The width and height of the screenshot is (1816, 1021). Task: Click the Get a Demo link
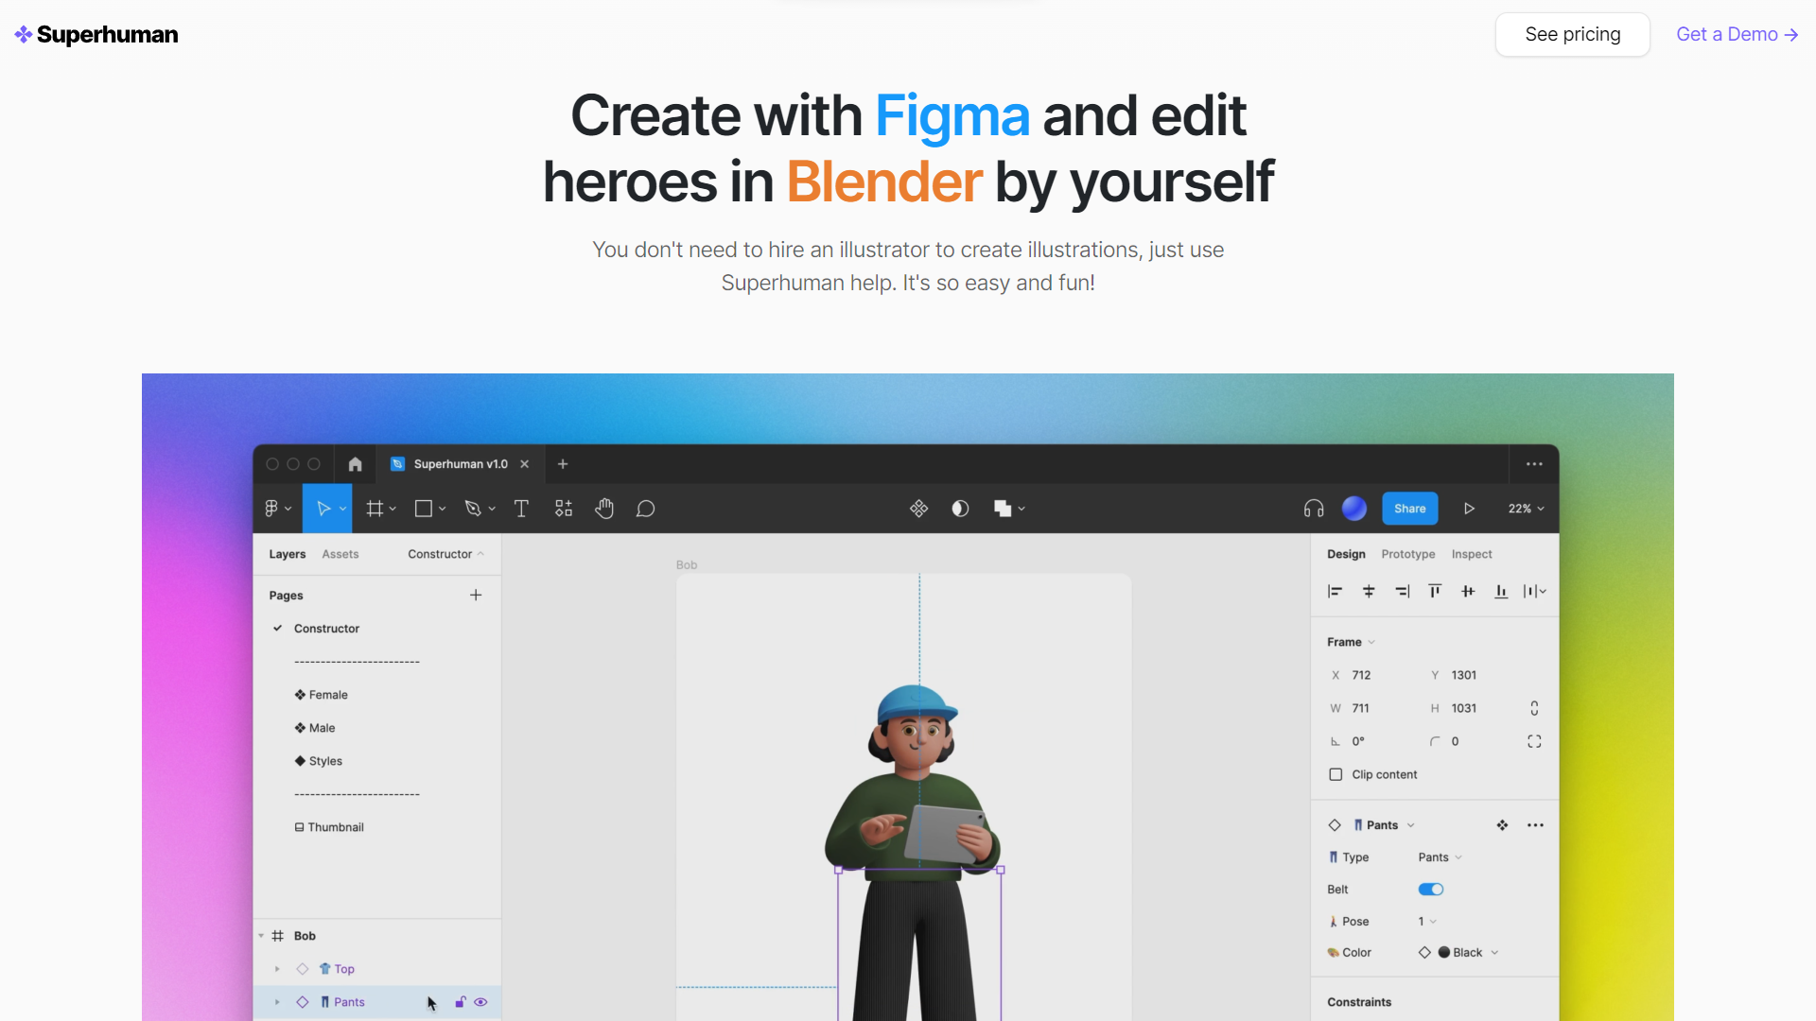coord(1737,34)
